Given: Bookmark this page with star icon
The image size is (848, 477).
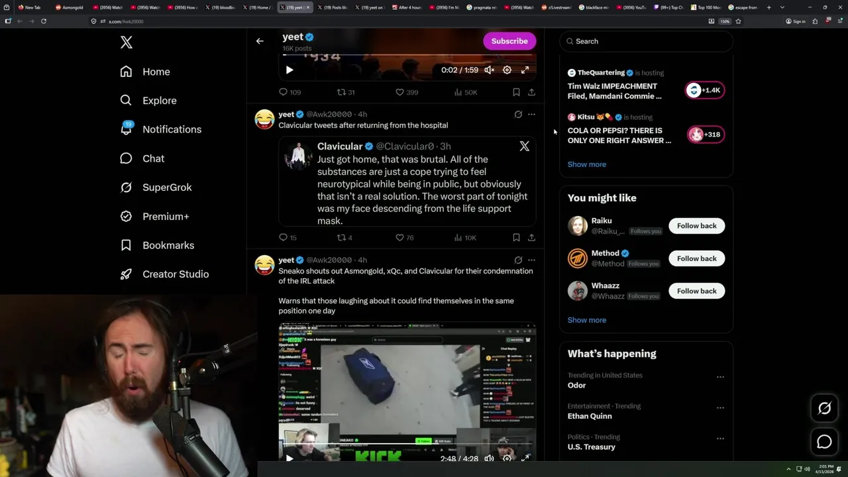Looking at the screenshot, I should (738, 21).
